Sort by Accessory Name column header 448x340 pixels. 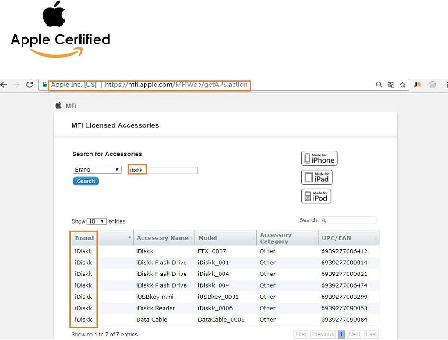coord(164,238)
